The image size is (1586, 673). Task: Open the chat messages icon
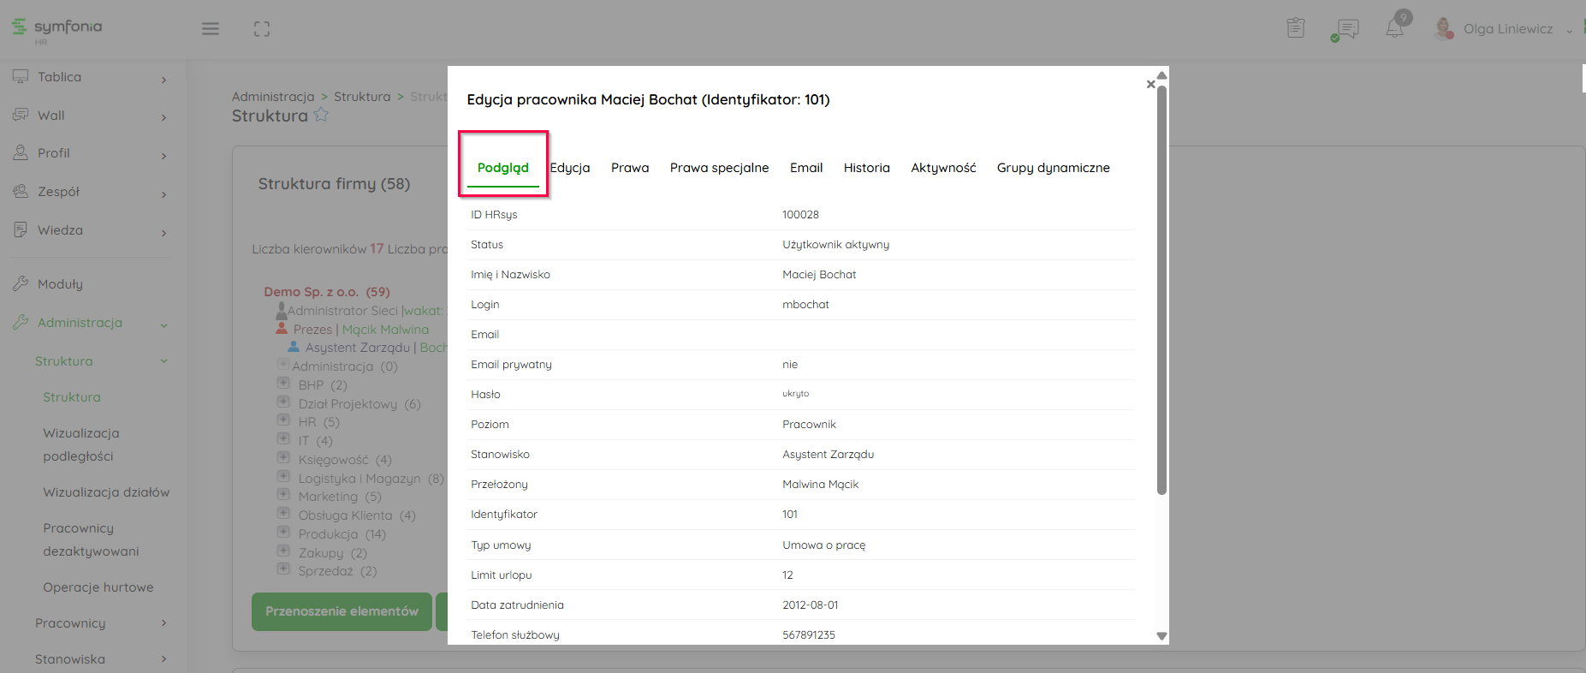click(1346, 29)
